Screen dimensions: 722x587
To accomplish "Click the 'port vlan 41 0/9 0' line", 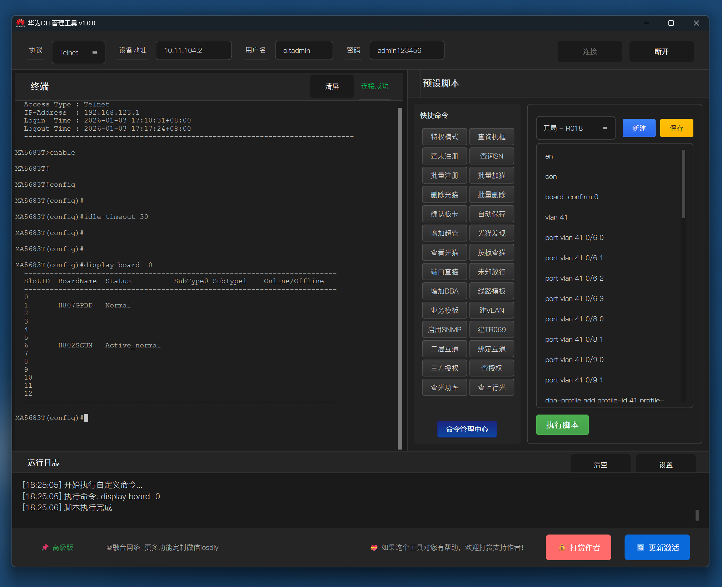I will point(574,360).
